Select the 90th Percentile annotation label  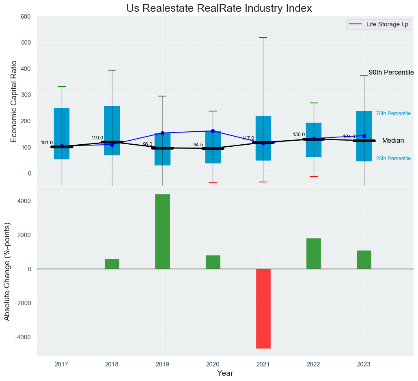391,73
